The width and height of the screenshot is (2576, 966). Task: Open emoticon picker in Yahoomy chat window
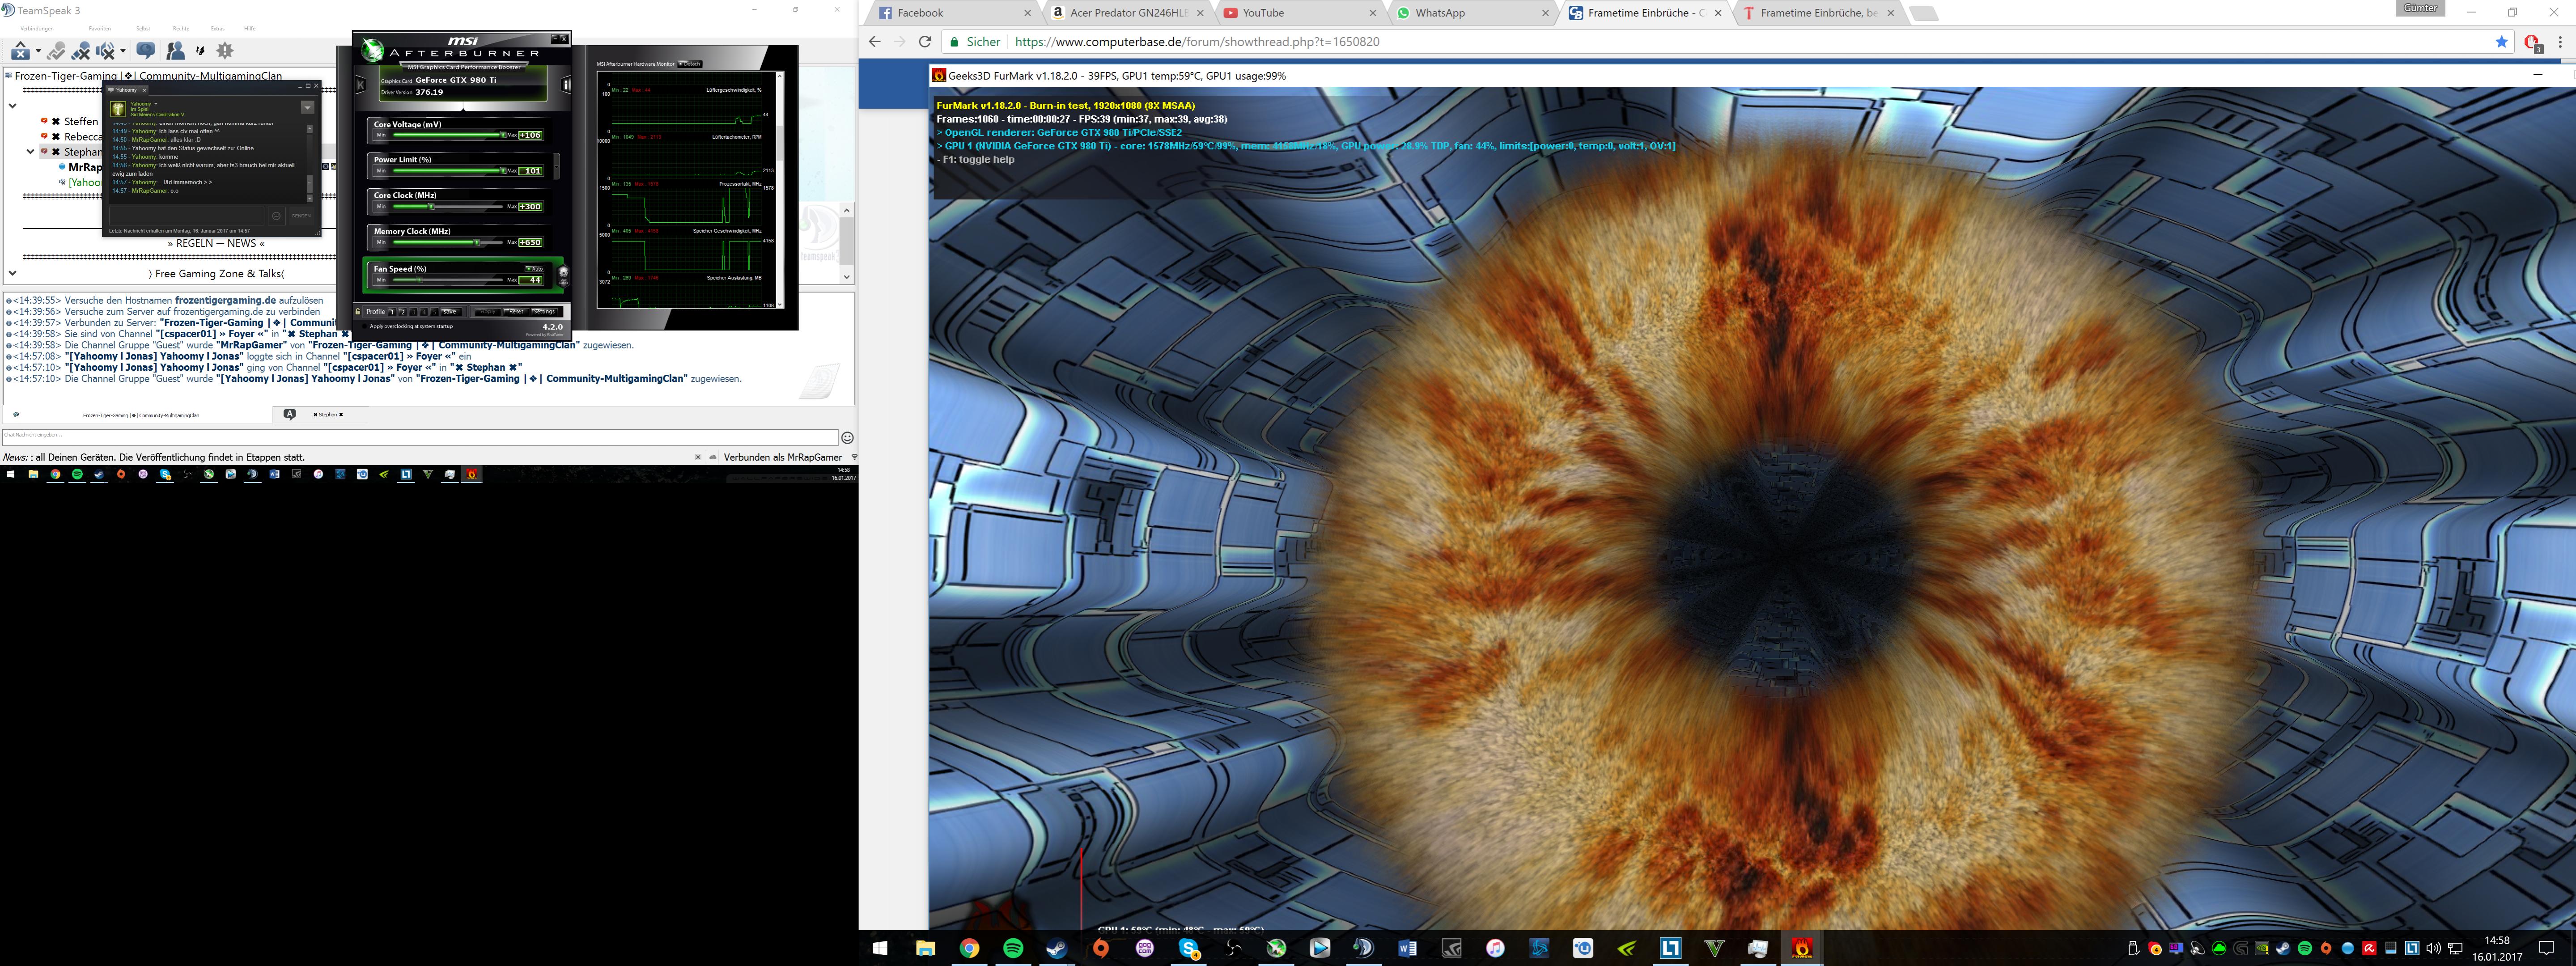[276, 216]
